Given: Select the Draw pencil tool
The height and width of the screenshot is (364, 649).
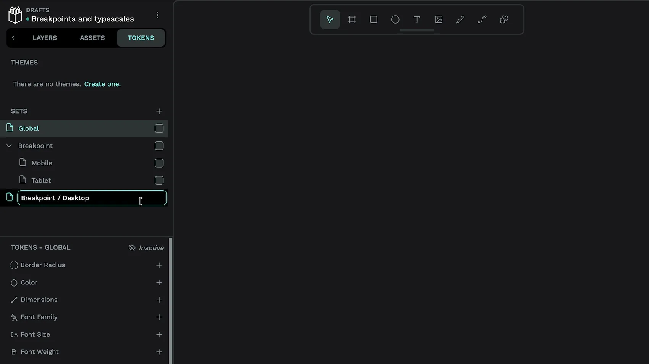Looking at the screenshot, I should click(460, 19).
